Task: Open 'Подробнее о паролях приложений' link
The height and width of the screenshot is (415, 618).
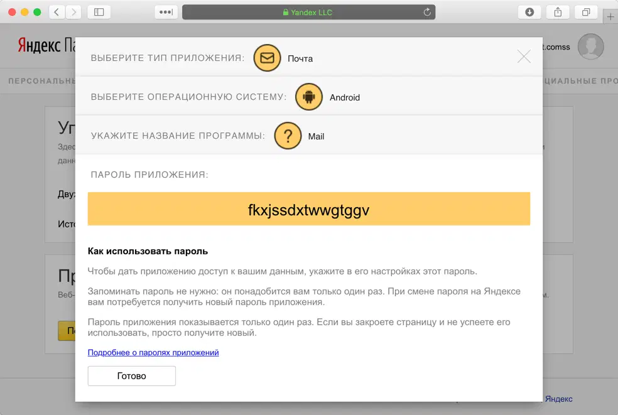Action: [153, 352]
